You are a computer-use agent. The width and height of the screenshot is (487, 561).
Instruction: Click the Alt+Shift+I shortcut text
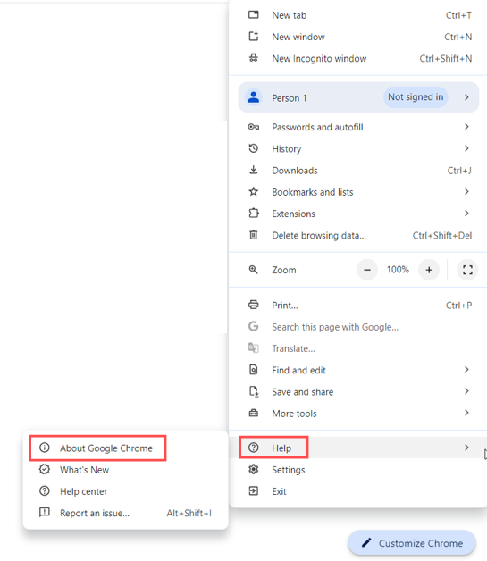[189, 513]
